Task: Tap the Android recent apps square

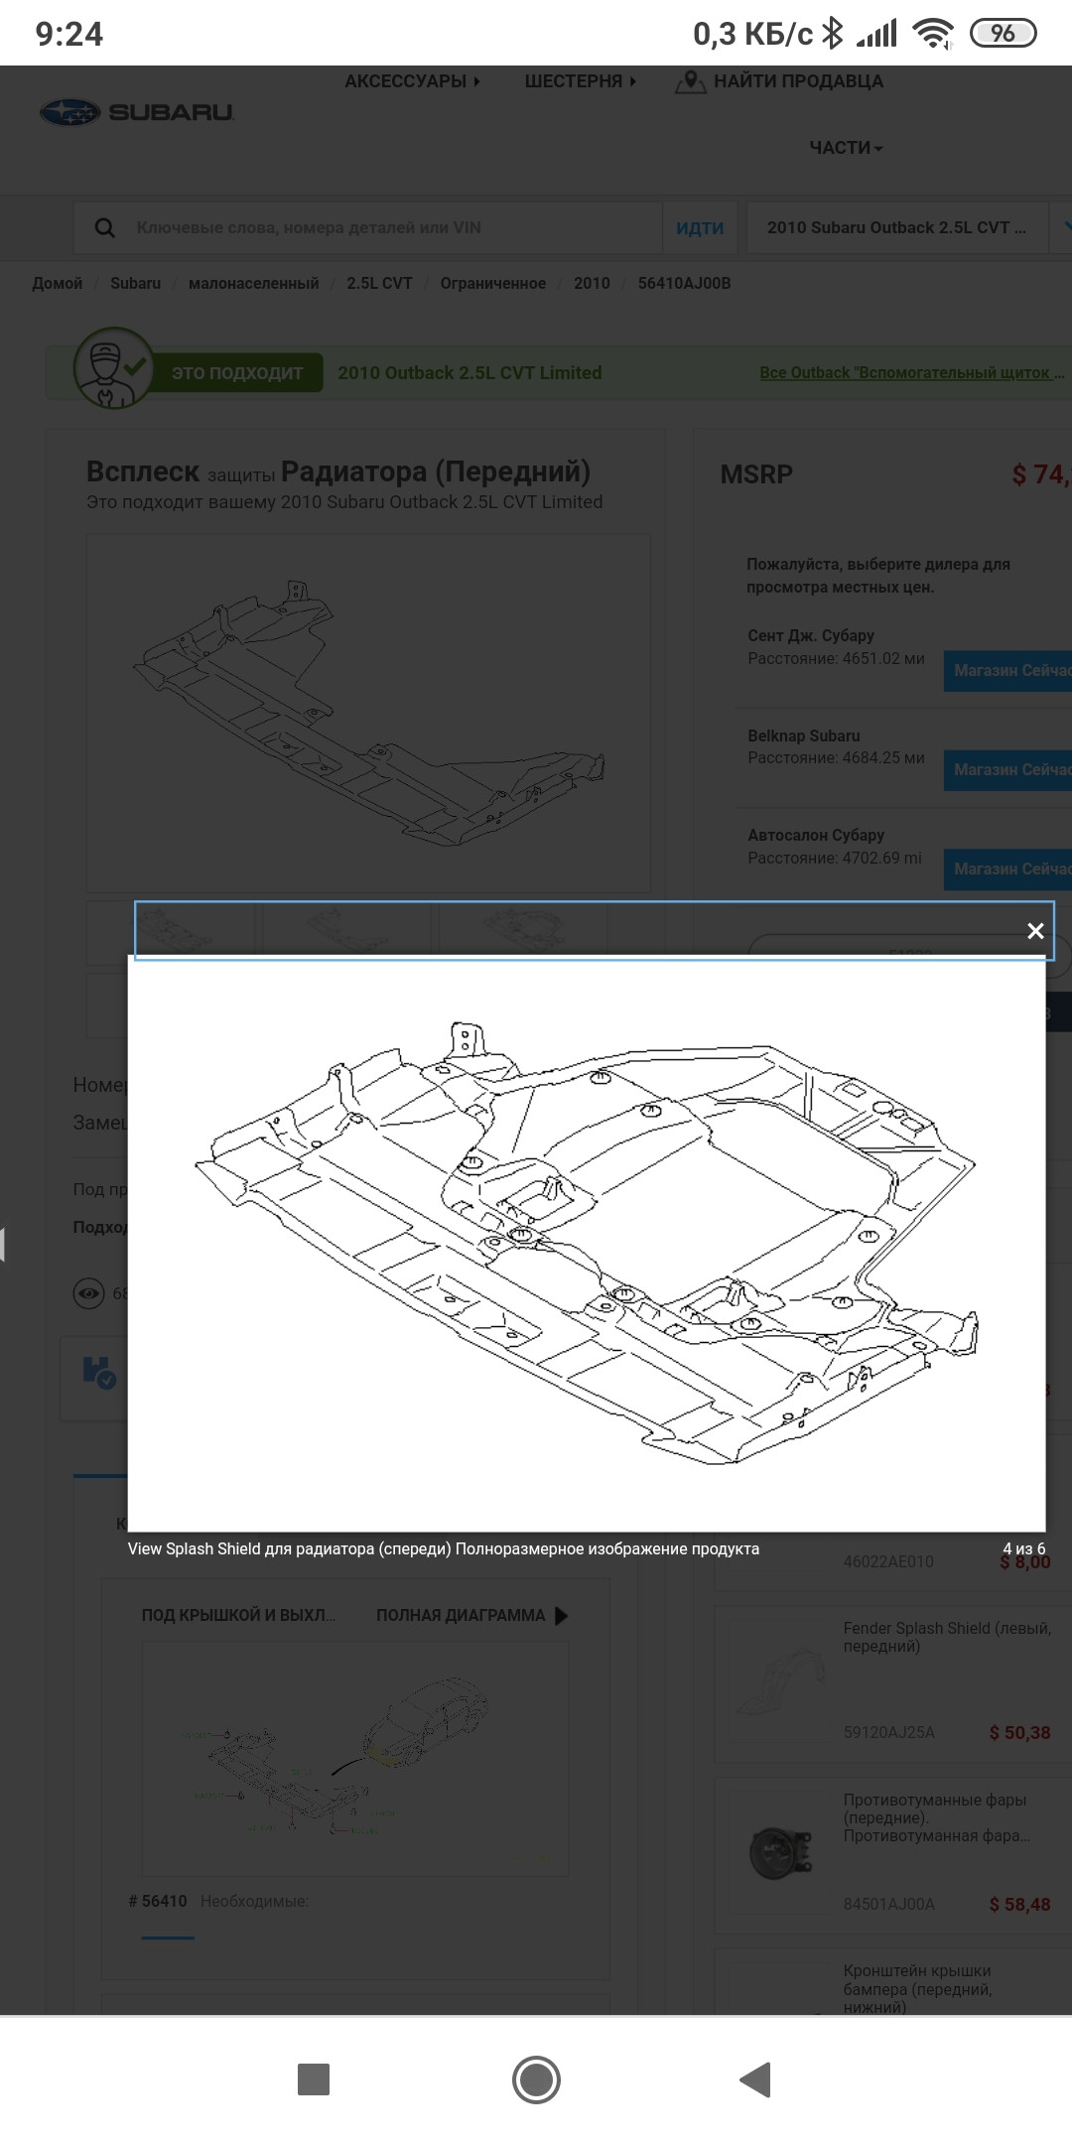Action: [314, 2078]
